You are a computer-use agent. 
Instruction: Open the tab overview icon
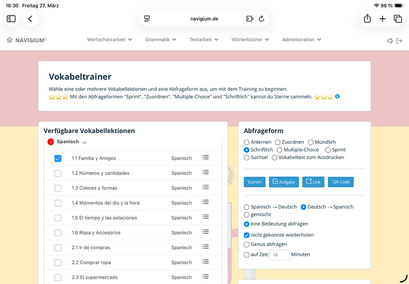click(398, 19)
